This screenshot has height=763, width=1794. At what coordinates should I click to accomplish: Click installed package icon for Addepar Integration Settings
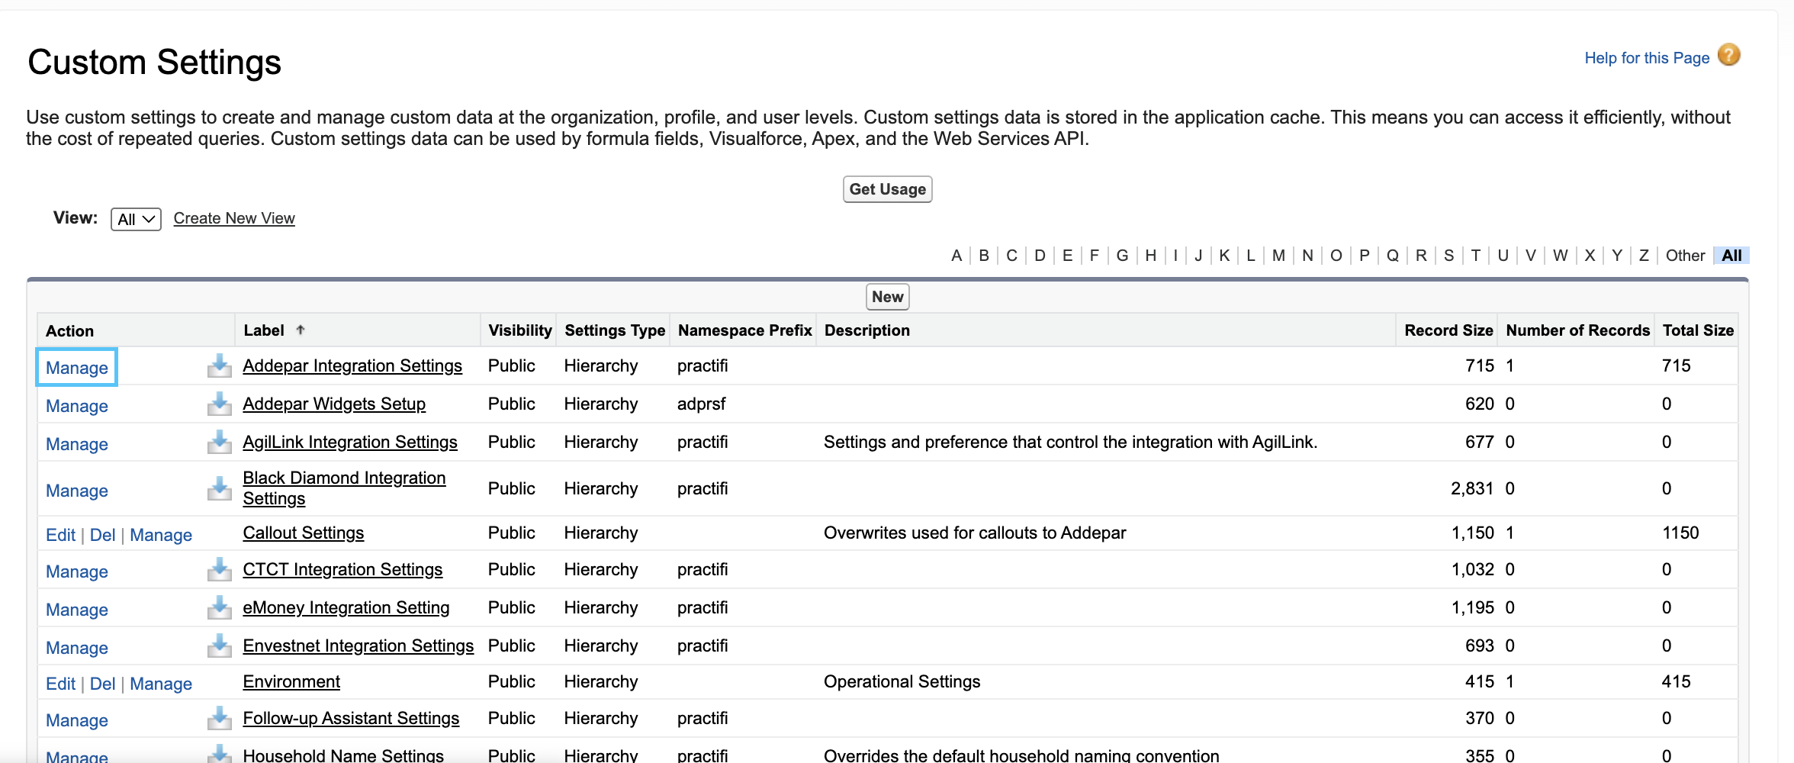pos(220,366)
